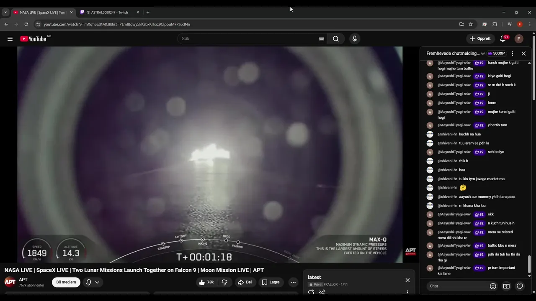This screenshot has width=536, height=301.
Task: Save the video with Lagre
Action: (271, 282)
